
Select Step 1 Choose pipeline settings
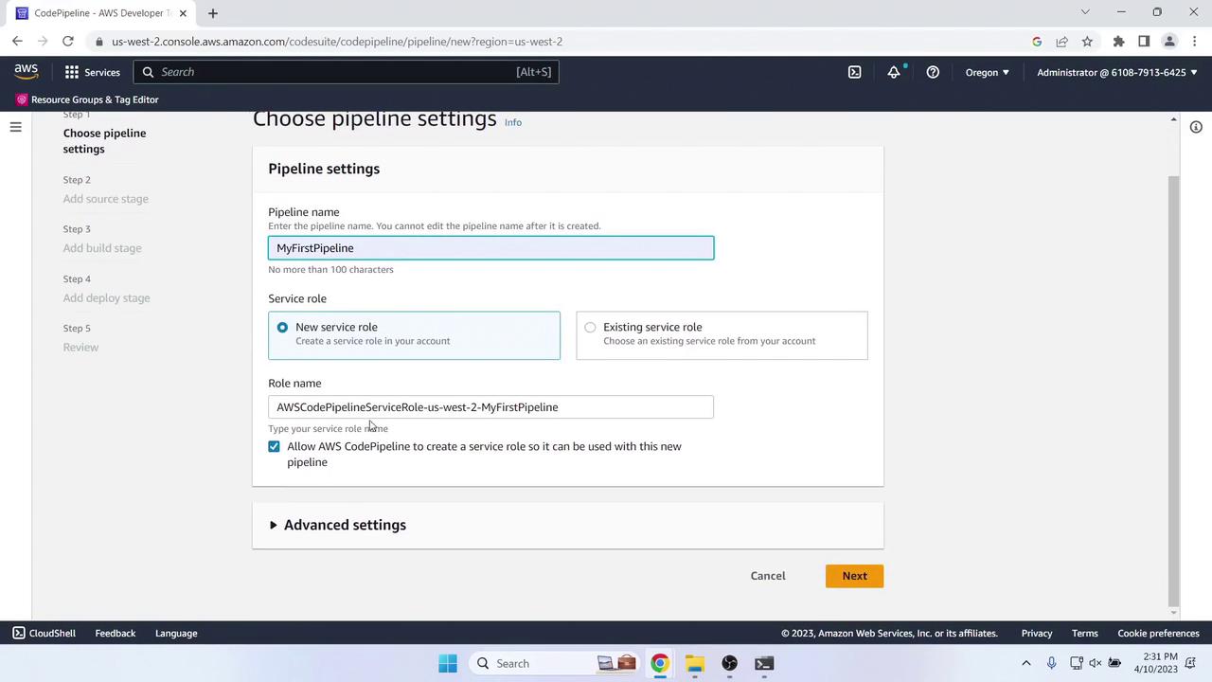(x=104, y=141)
